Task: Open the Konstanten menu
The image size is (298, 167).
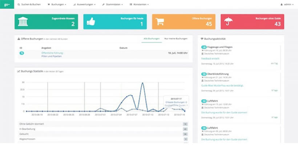Action: (140, 4)
